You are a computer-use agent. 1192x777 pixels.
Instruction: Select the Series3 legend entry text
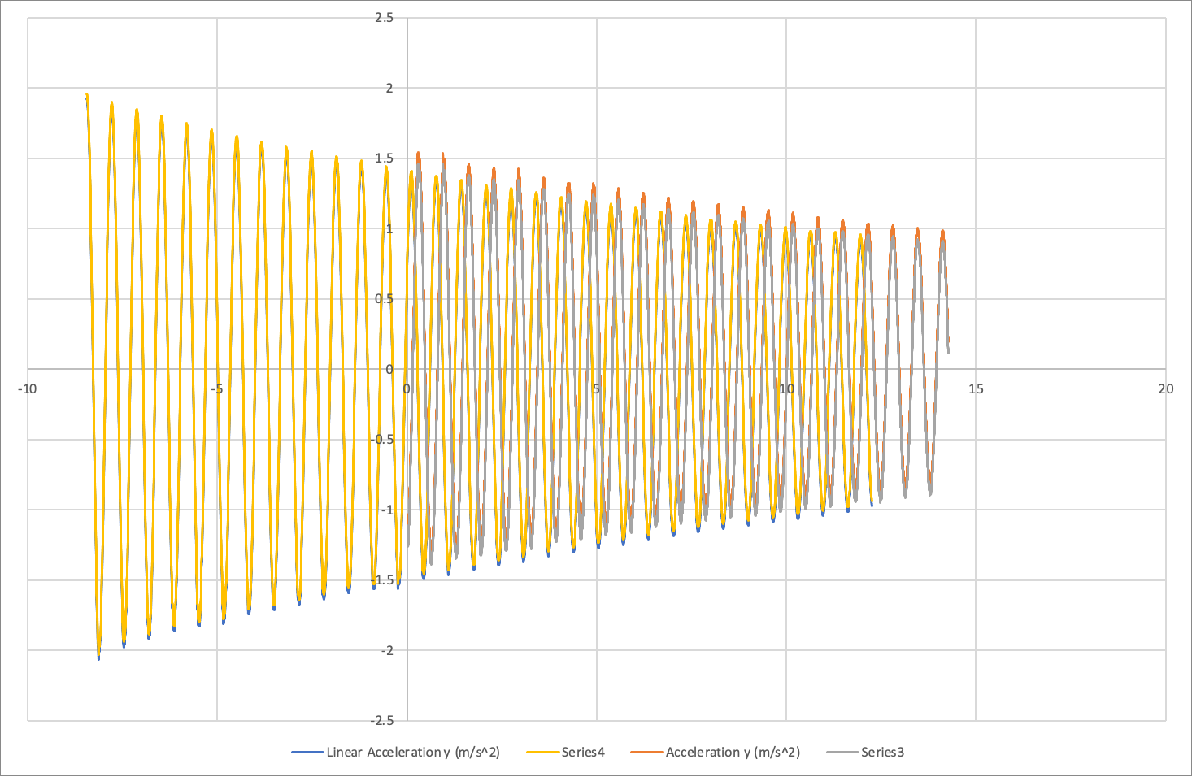(x=882, y=753)
